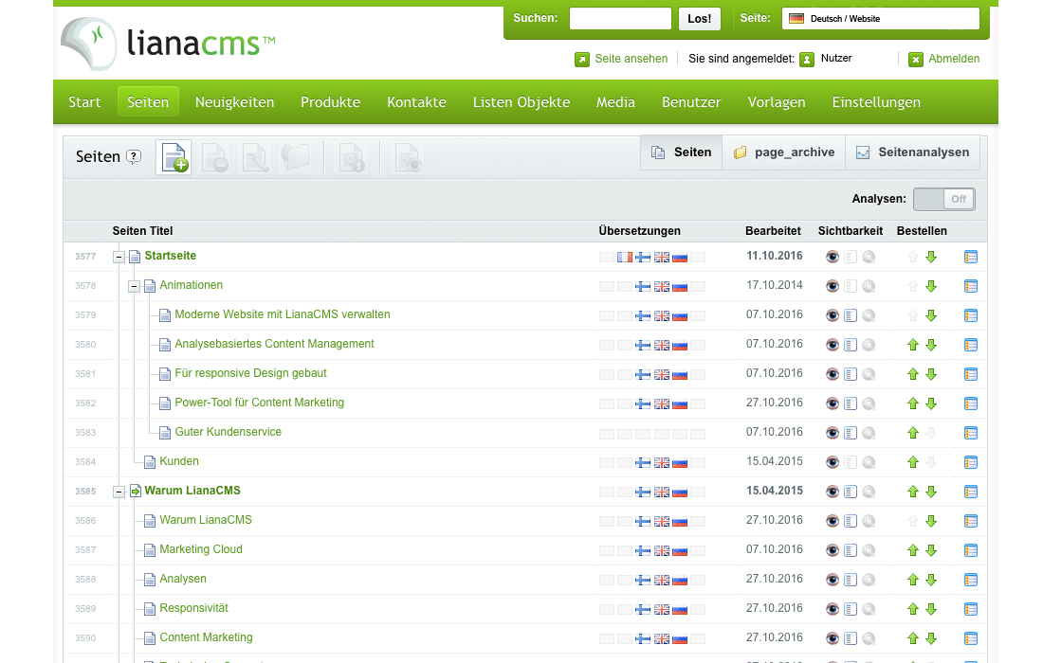Screen dimensions: 1043x663
Task: Open the Seite ansehen arrow icon
Action: [x=582, y=59]
